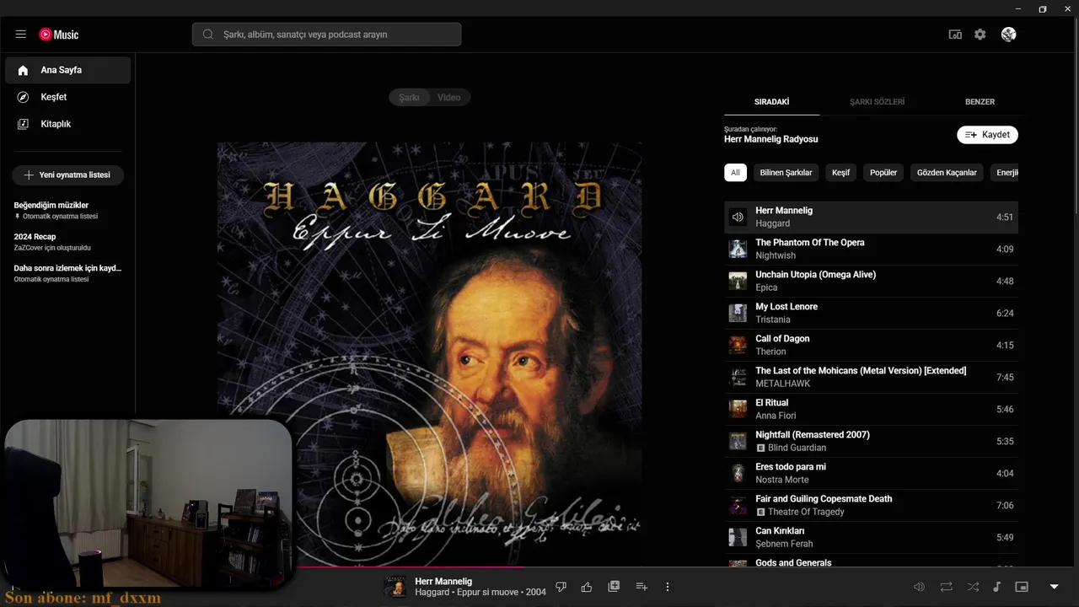Switch to Video mode
This screenshot has width=1079, height=607.
point(449,98)
